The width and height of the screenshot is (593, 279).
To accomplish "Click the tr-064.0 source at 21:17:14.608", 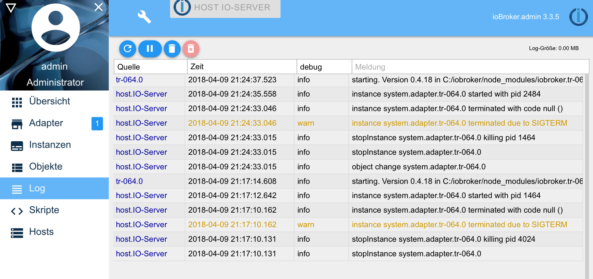I will (x=129, y=181).
